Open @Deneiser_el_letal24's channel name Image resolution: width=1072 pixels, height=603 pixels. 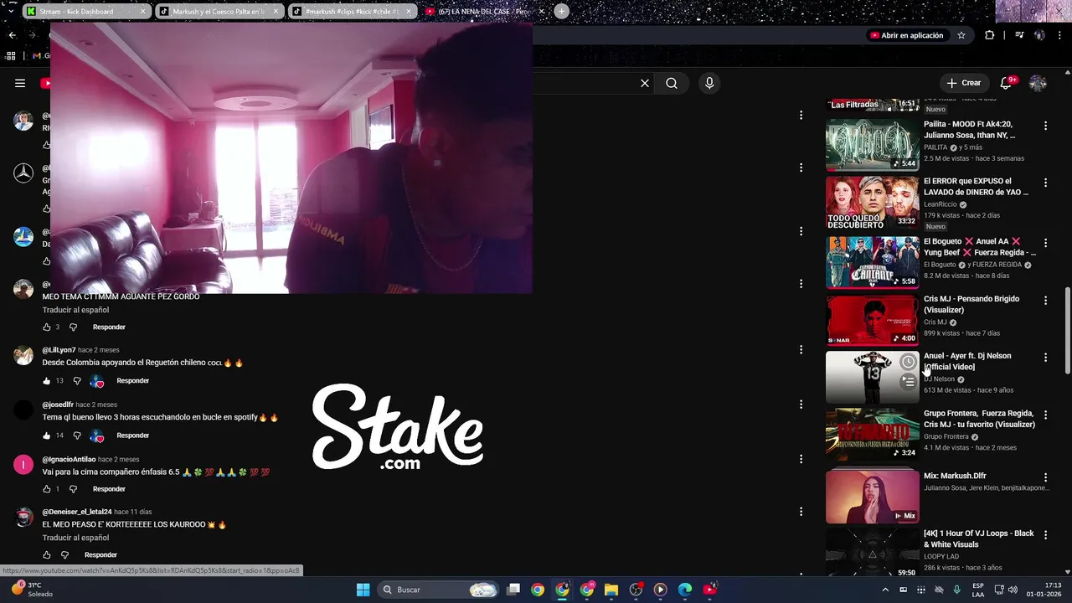76,512
